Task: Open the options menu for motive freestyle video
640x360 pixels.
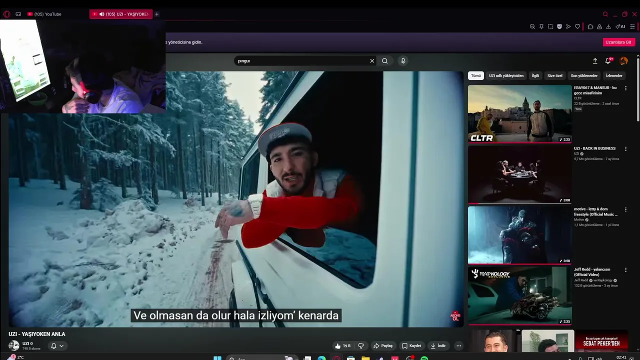Action: (625, 209)
